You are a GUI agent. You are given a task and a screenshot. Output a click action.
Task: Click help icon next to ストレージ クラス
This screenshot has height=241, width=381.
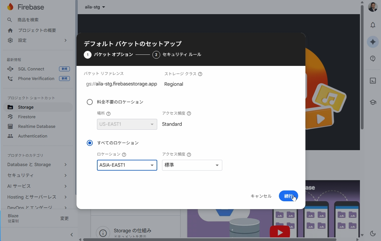pyautogui.click(x=200, y=74)
